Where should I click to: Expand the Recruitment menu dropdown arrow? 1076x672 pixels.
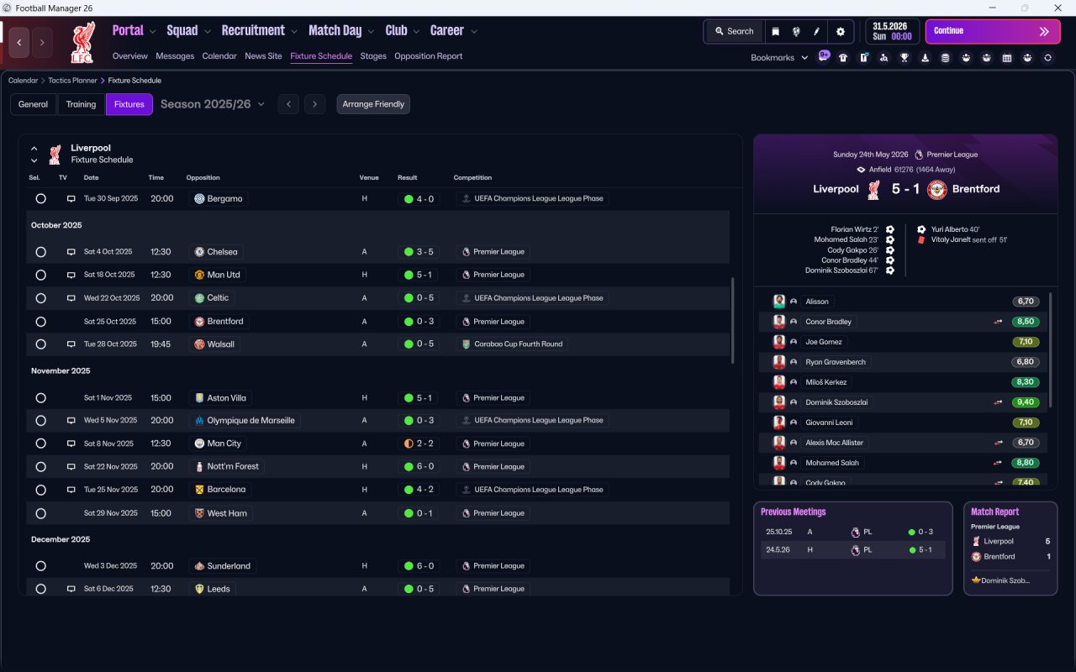pyautogui.click(x=294, y=32)
